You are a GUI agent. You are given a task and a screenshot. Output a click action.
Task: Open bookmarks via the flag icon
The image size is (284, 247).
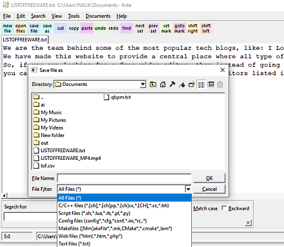click(182, 85)
